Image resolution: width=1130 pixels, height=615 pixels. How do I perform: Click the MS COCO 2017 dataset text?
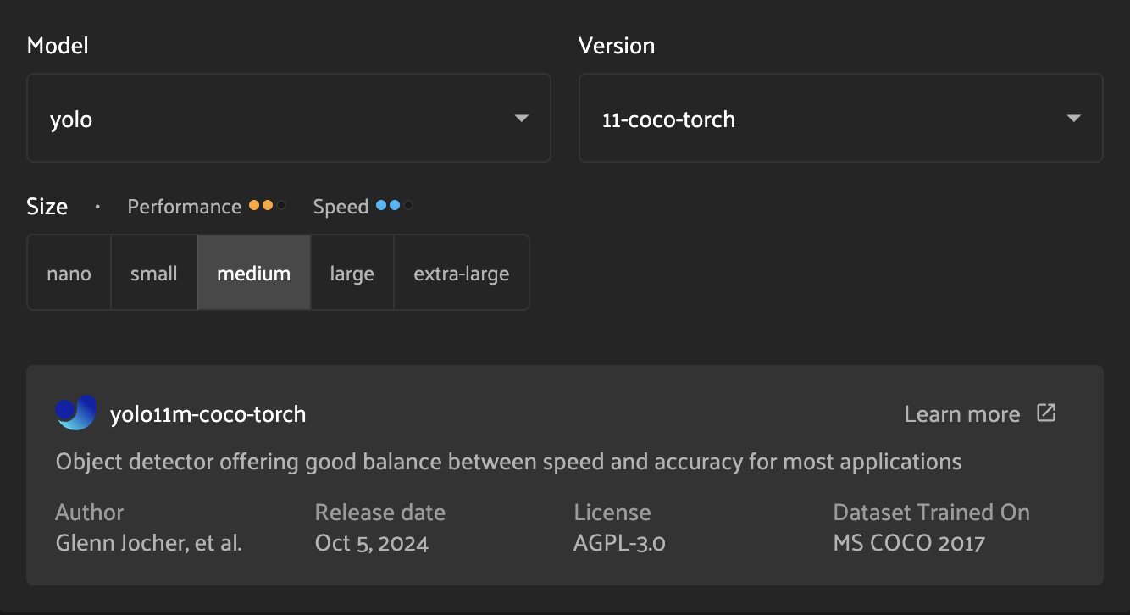(x=909, y=543)
